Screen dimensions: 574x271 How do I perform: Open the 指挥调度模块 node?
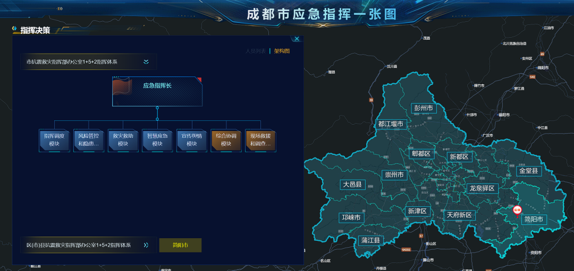click(54, 140)
